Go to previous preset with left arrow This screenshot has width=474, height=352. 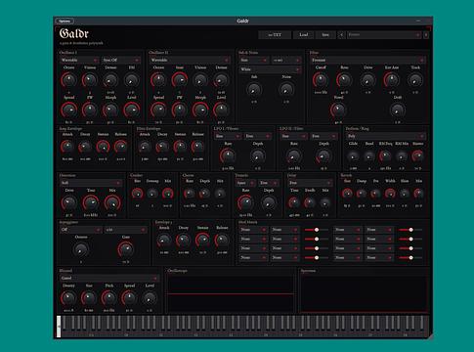pos(341,35)
